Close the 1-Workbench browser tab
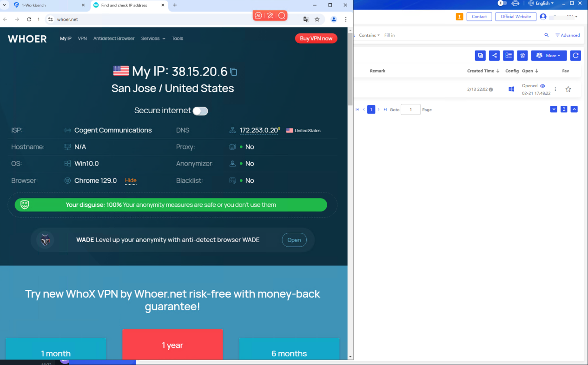The width and height of the screenshot is (588, 365). pos(83,5)
